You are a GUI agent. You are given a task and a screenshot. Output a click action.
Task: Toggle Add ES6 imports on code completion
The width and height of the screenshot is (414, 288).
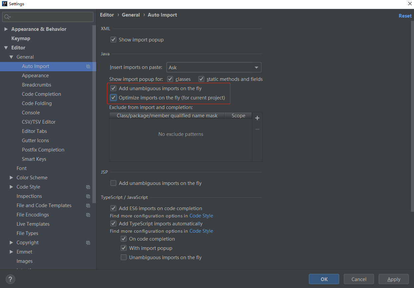coord(114,208)
